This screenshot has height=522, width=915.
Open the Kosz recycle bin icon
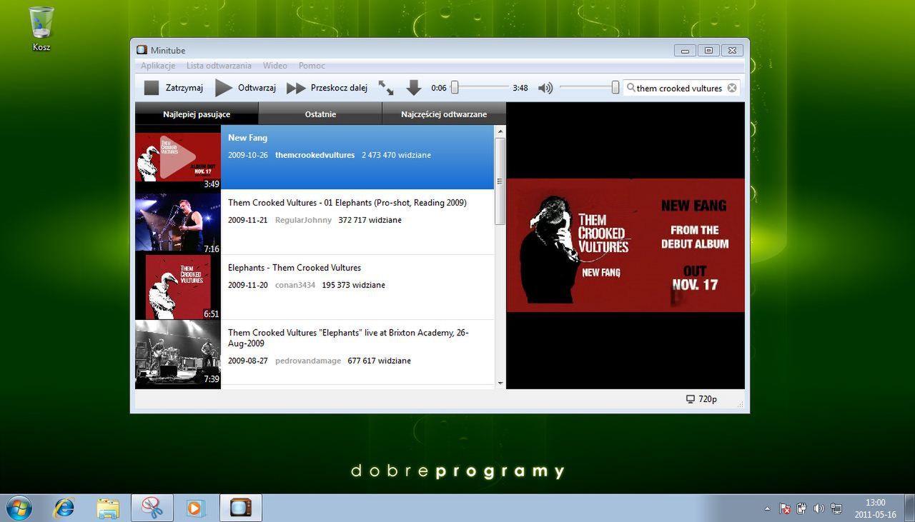click(x=41, y=29)
